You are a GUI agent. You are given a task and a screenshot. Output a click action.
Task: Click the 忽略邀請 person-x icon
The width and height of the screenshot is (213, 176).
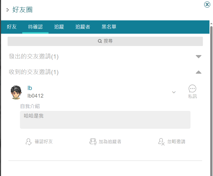tap(161, 142)
